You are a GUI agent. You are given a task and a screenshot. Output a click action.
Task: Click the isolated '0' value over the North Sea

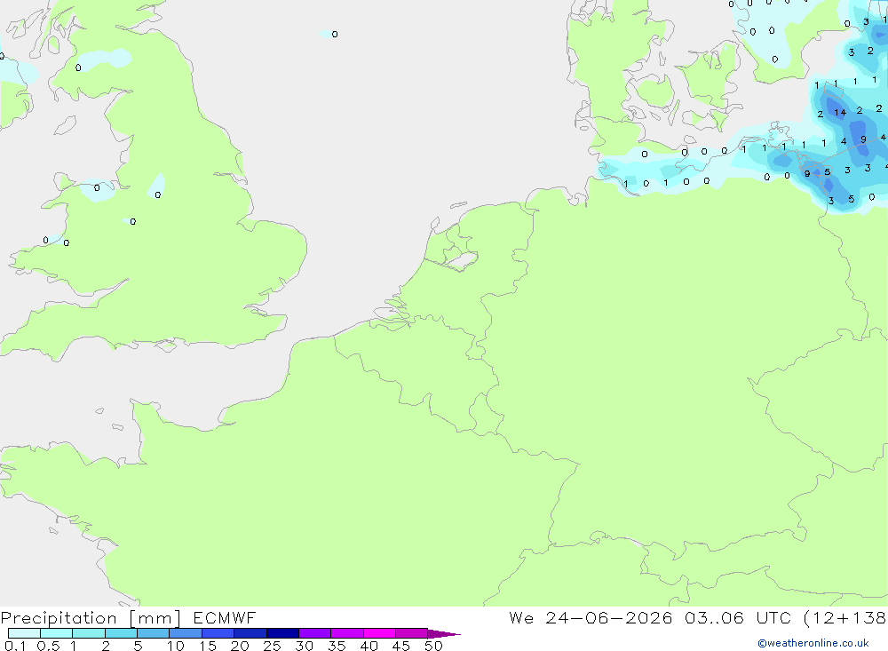point(335,34)
